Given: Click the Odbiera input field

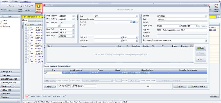Looking at the screenshot, I should pyautogui.click(x=90, y=86).
